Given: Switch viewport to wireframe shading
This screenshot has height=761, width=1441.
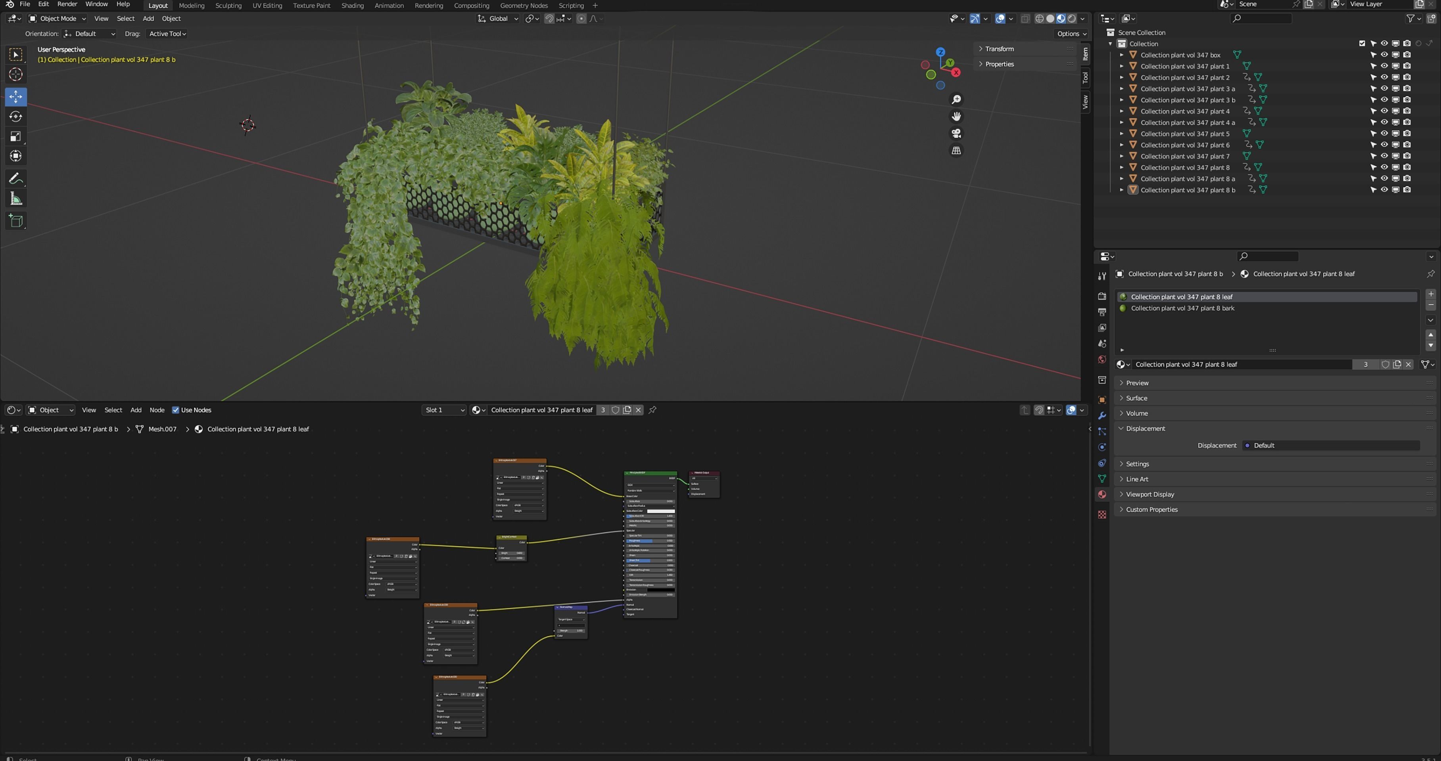Looking at the screenshot, I should [x=1039, y=19].
